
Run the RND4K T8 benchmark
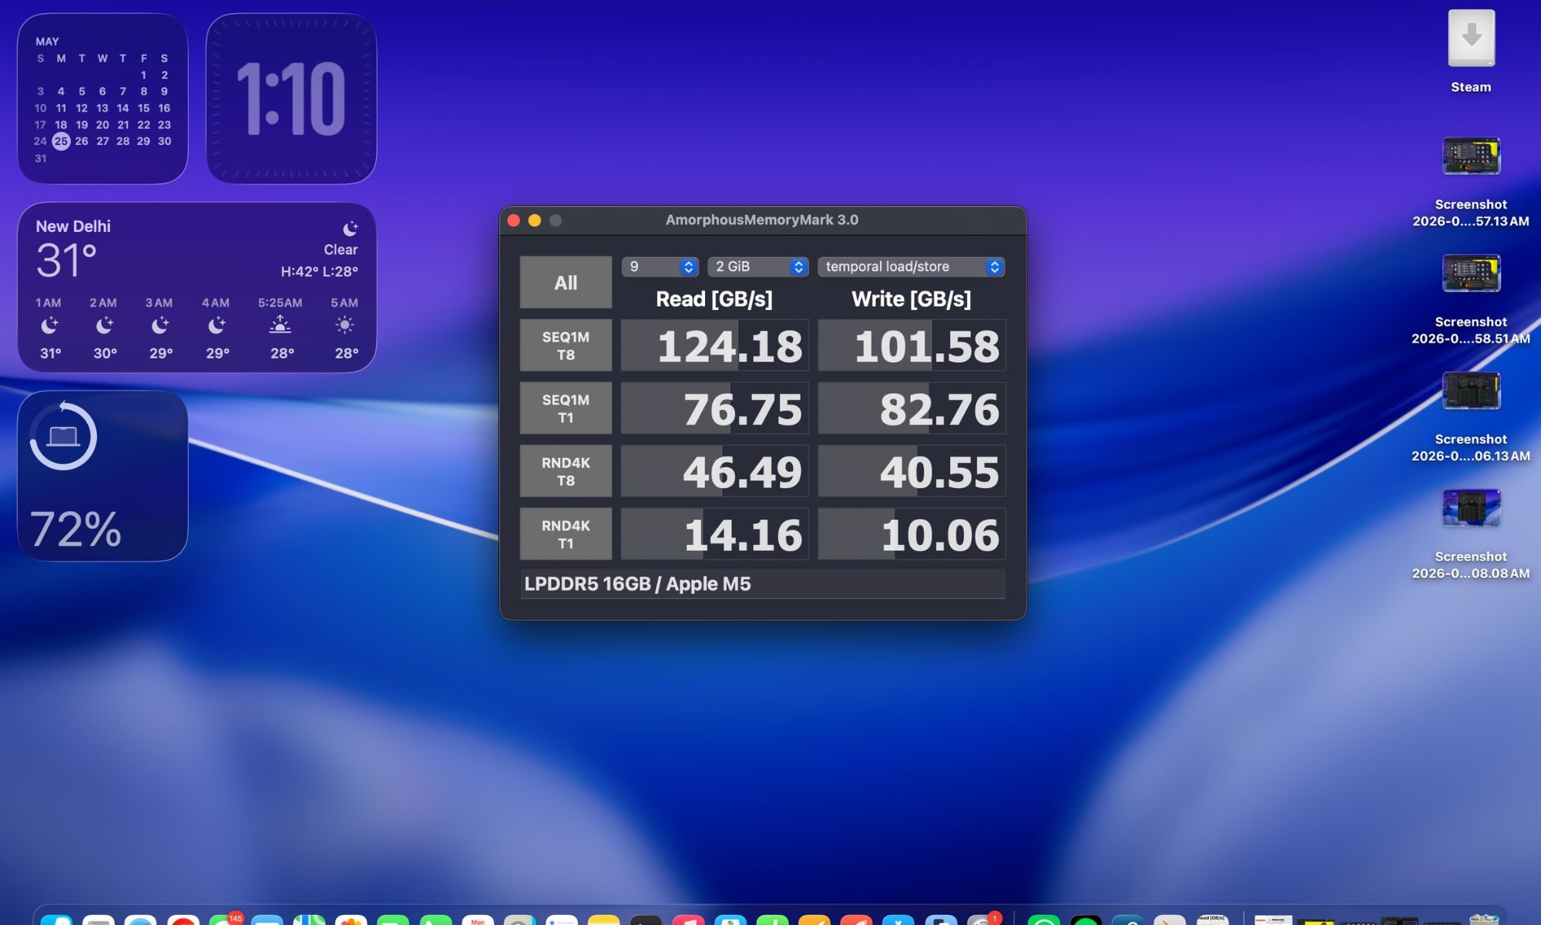pos(566,471)
